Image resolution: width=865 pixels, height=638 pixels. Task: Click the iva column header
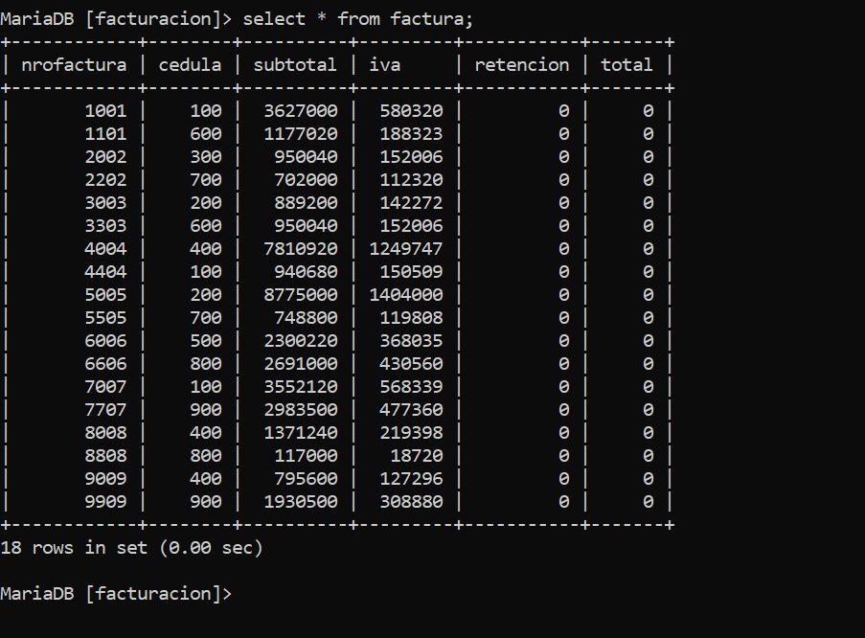click(x=384, y=65)
